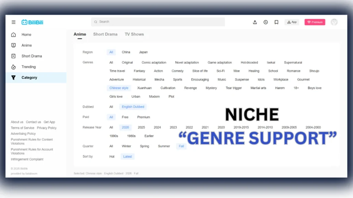This screenshot has width=353, height=198.
Task: Open user profile avatar
Action: click(x=334, y=22)
